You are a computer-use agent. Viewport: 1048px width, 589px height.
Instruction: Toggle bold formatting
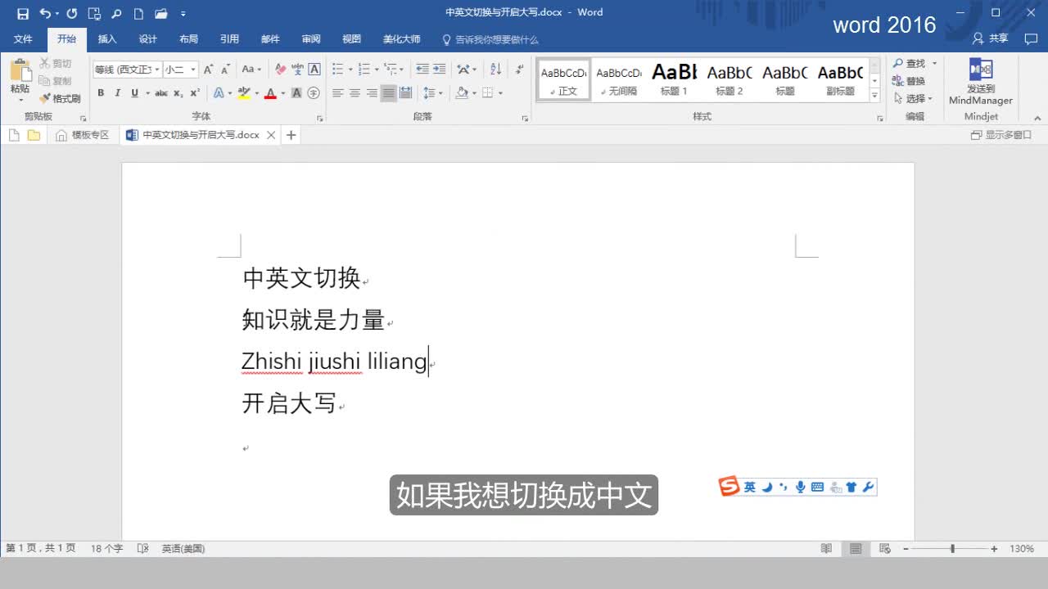pyautogui.click(x=100, y=92)
